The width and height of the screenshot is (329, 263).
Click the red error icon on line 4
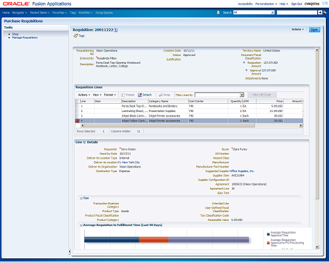77,121
